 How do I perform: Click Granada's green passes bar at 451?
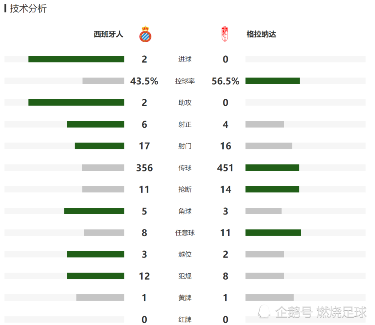pyautogui.click(x=272, y=168)
